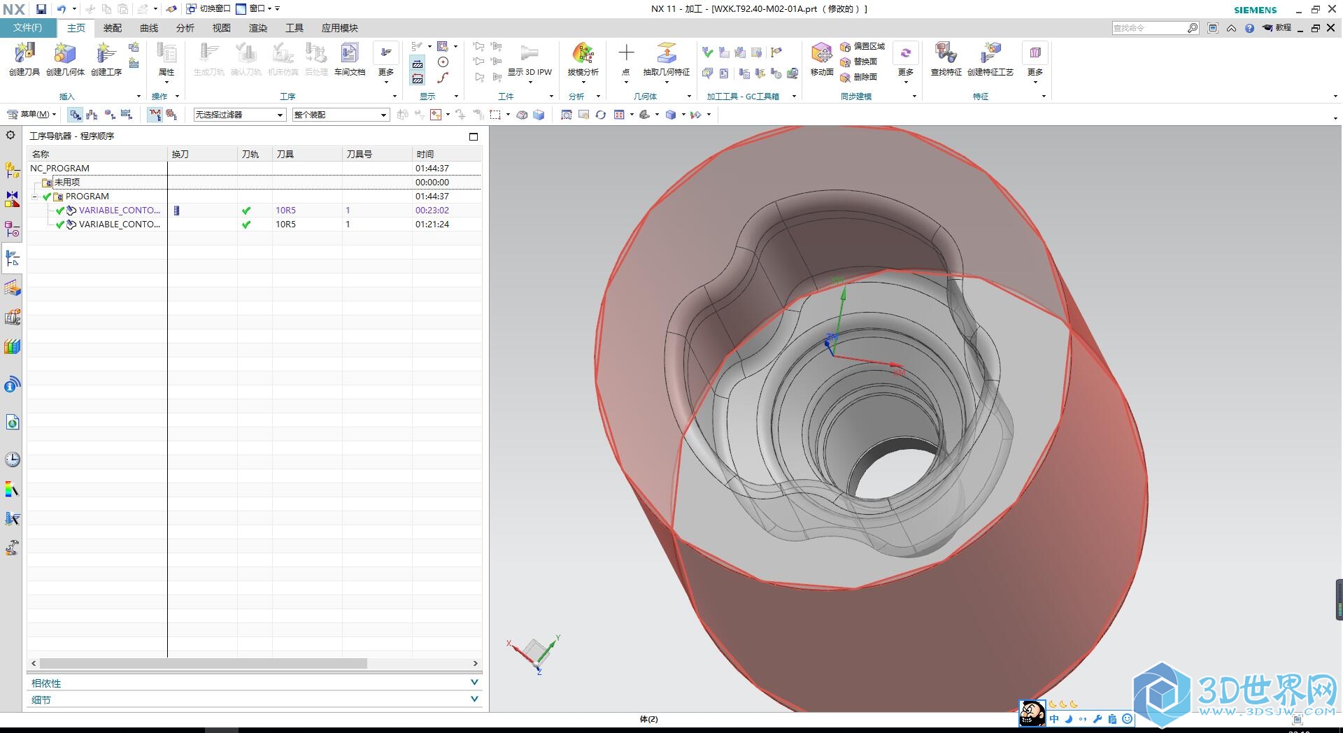Click the search magnifier in command finder

(x=1193, y=28)
